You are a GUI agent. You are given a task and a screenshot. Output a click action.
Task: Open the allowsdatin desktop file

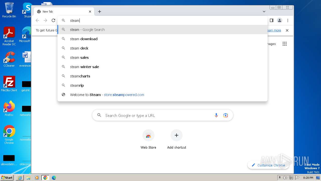[x=9, y=160]
